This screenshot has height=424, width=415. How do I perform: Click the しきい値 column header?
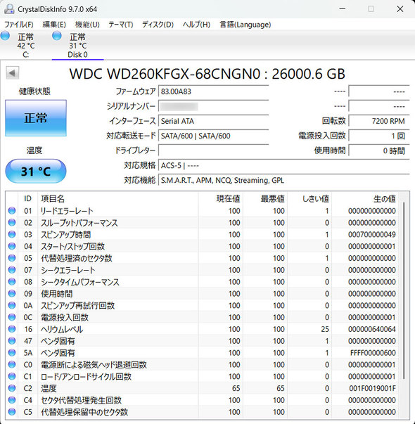[309, 199]
